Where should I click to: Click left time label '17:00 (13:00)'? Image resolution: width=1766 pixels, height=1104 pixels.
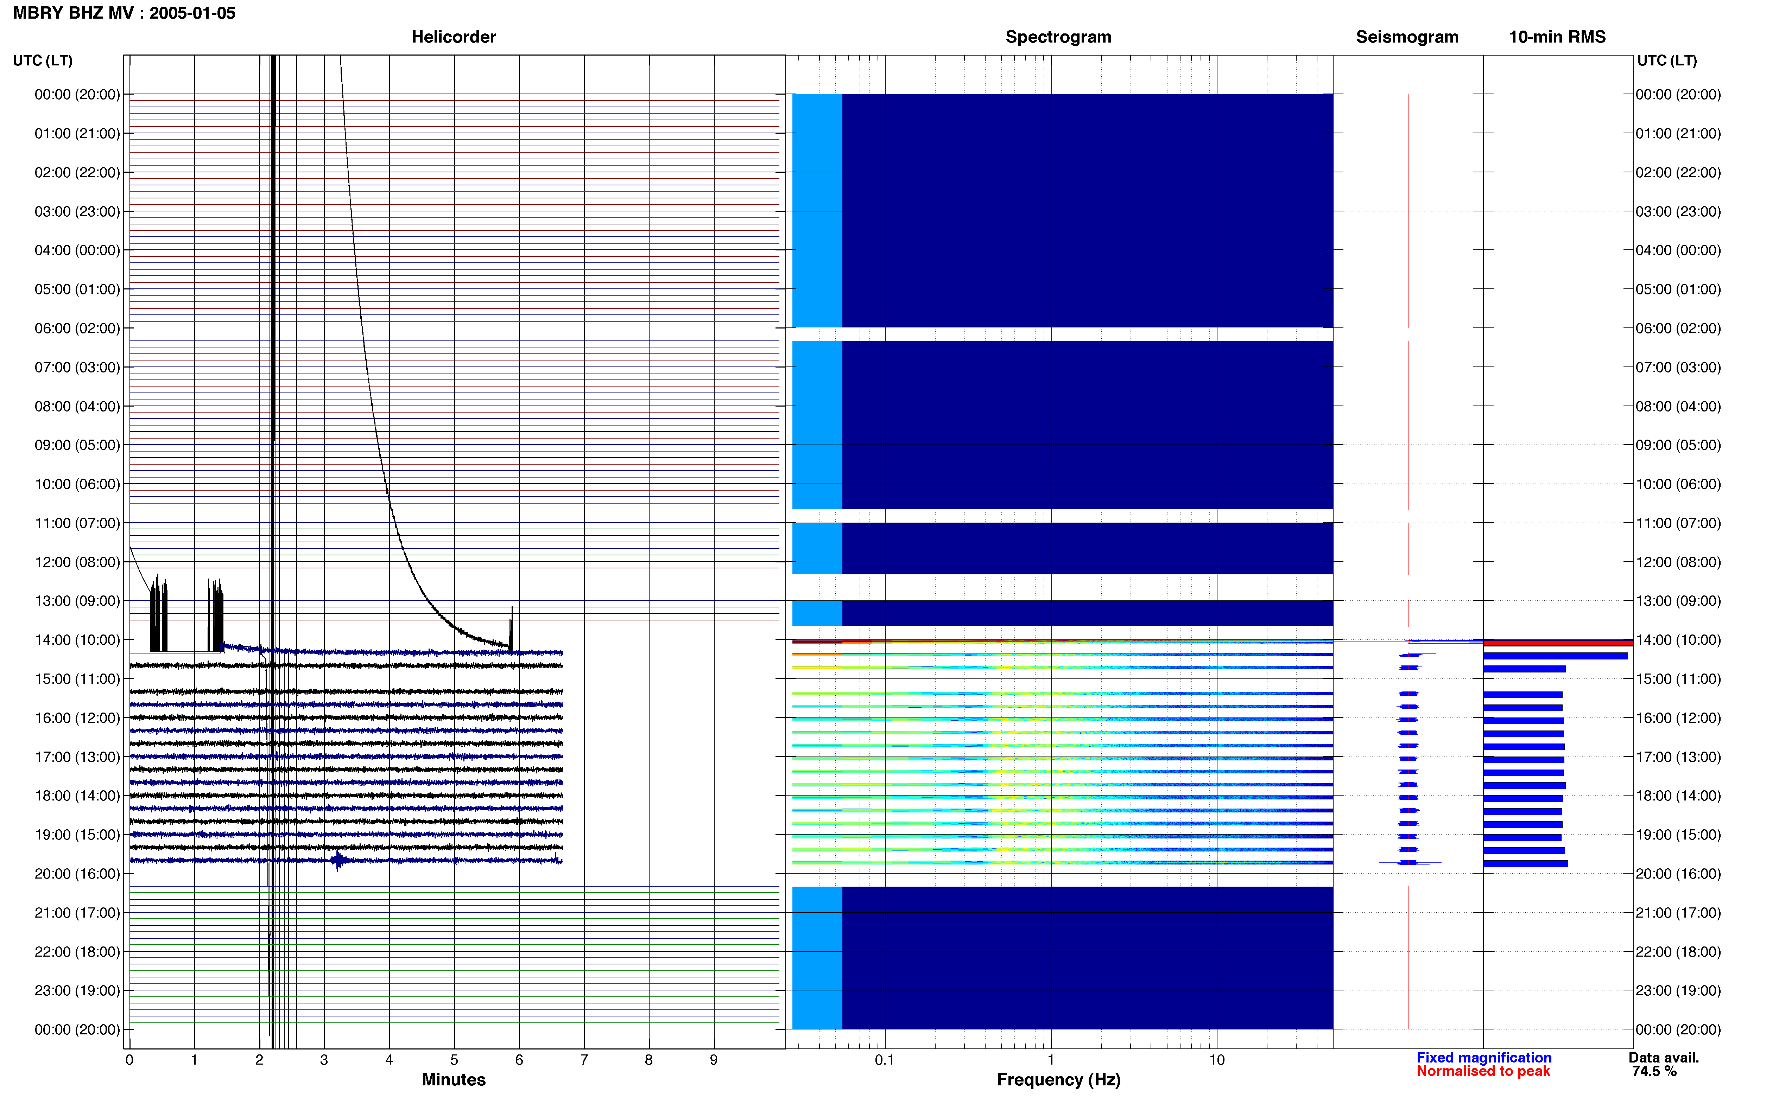pos(77,757)
